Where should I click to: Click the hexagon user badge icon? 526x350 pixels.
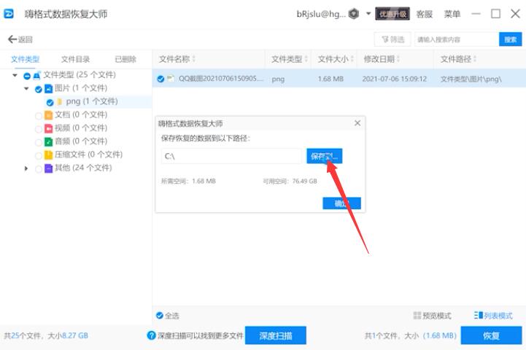click(354, 14)
